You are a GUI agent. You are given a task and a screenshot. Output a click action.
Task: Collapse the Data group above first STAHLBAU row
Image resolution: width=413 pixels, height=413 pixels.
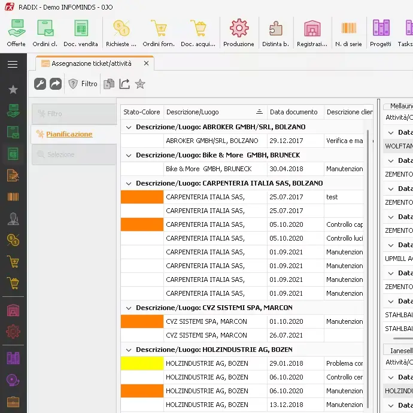pos(391,301)
